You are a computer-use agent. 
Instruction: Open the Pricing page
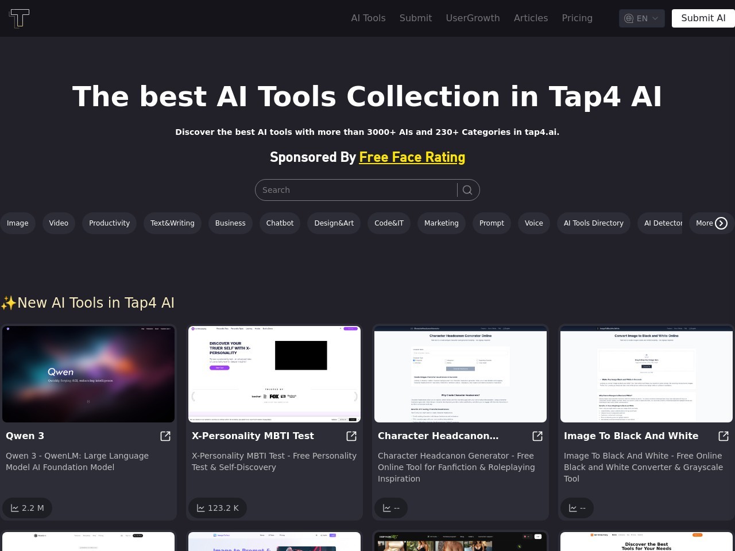click(577, 18)
